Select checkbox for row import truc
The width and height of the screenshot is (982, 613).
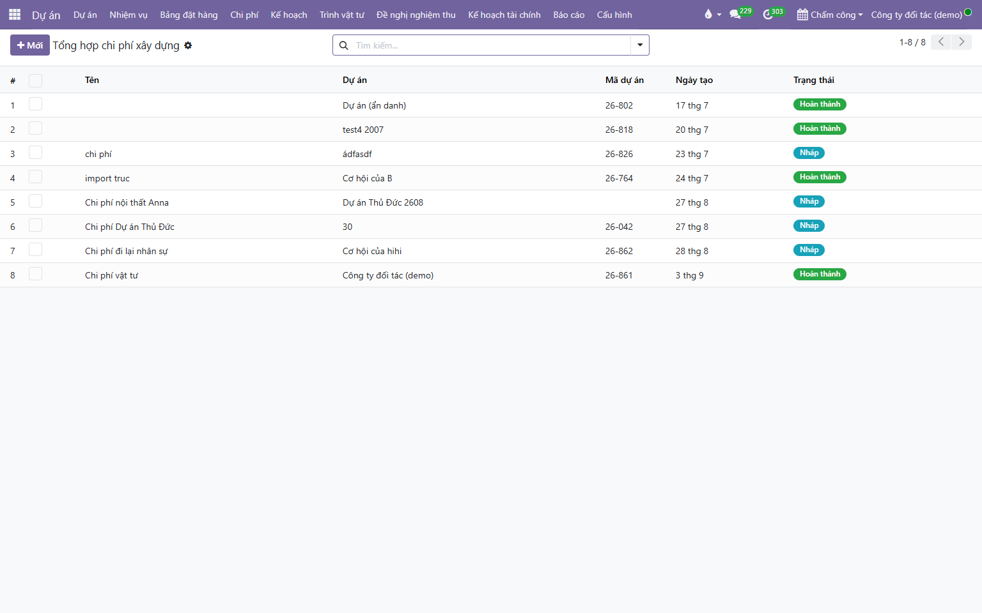click(35, 177)
